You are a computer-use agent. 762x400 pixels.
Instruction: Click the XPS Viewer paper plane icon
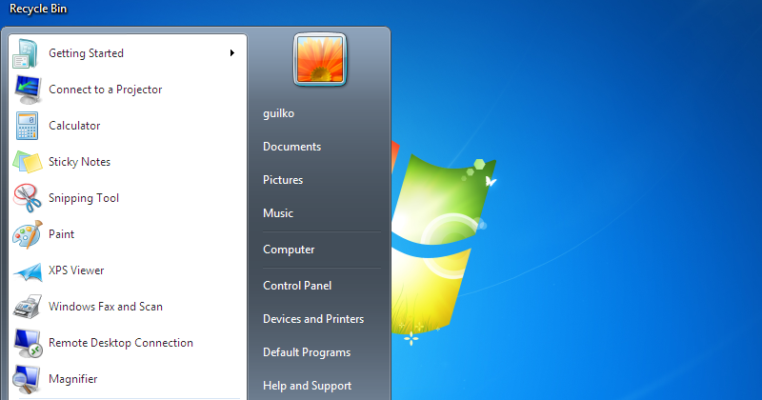pyautogui.click(x=28, y=271)
